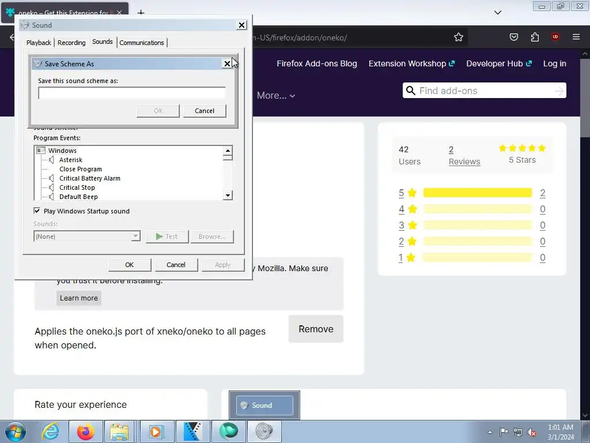Click the Firefox icon in the taskbar

pos(86,431)
